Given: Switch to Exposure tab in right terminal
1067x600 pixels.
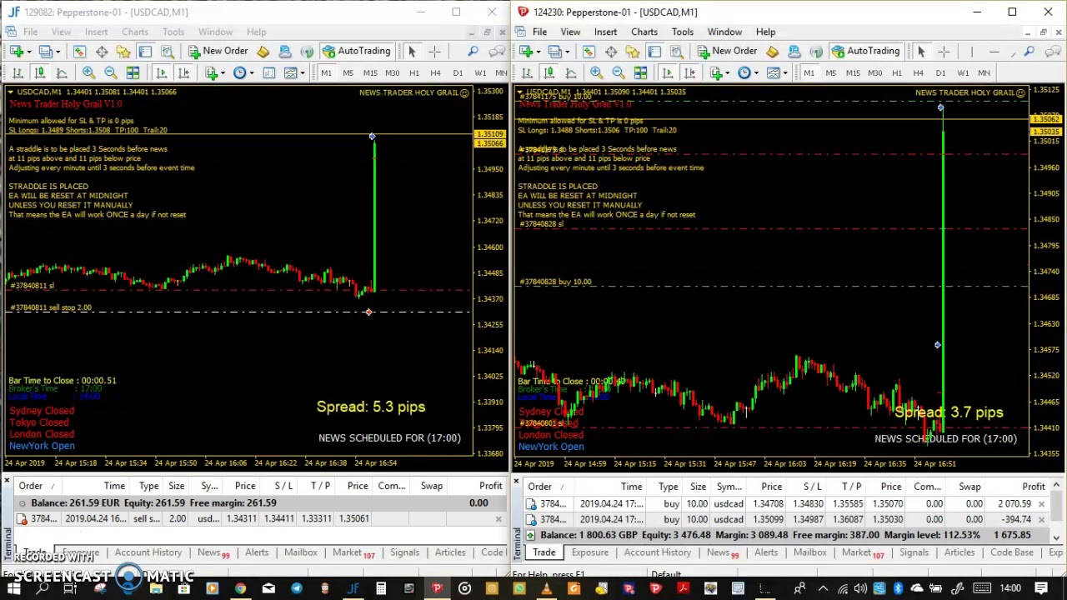Looking at the screenshot, I should tap(589, 552).
